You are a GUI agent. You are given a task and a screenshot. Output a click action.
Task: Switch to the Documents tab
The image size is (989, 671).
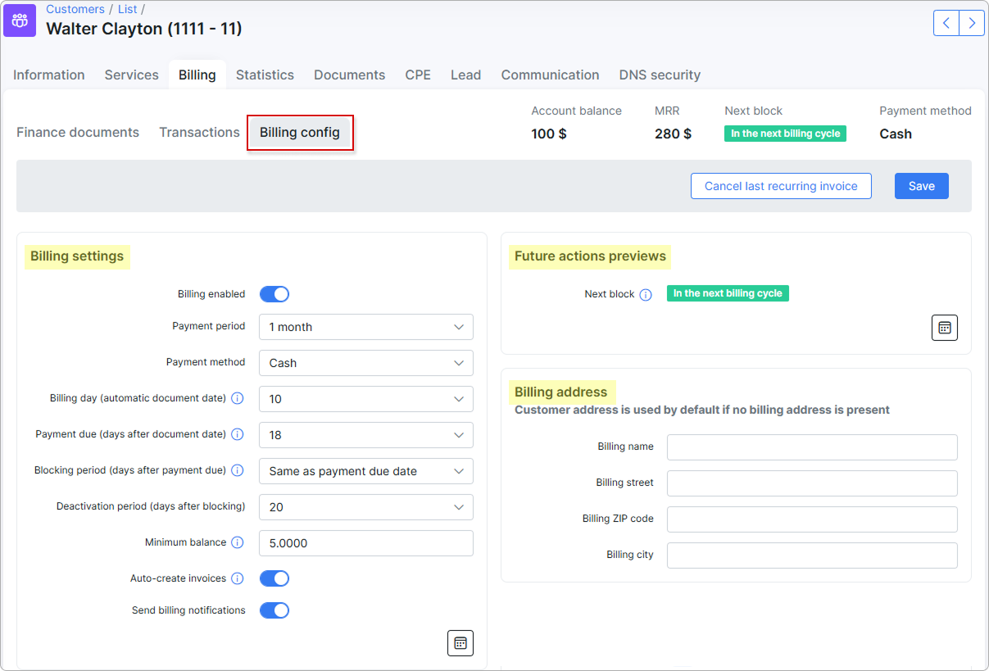coord(350,75)
